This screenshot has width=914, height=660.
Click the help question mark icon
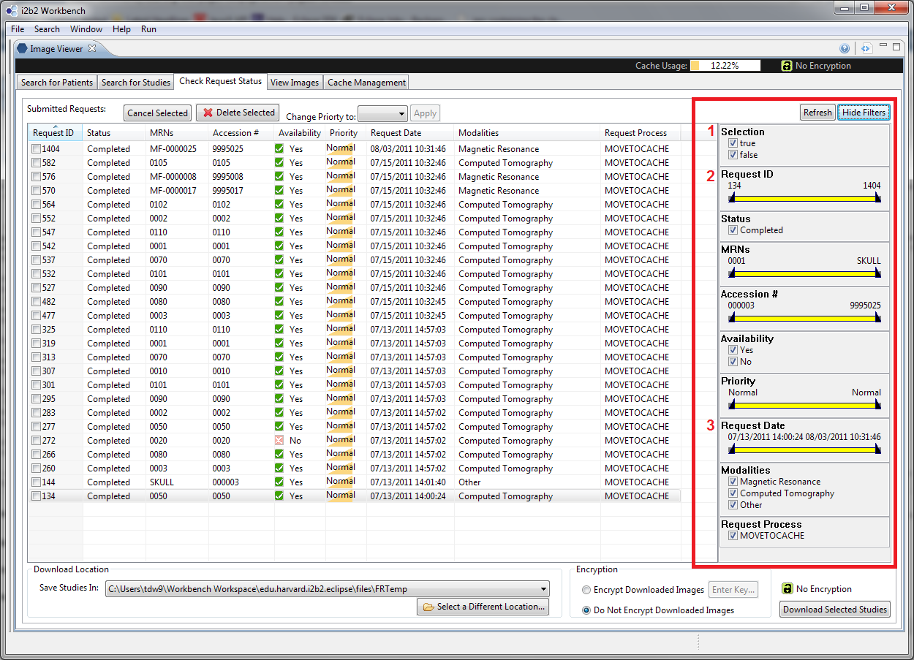845,49
